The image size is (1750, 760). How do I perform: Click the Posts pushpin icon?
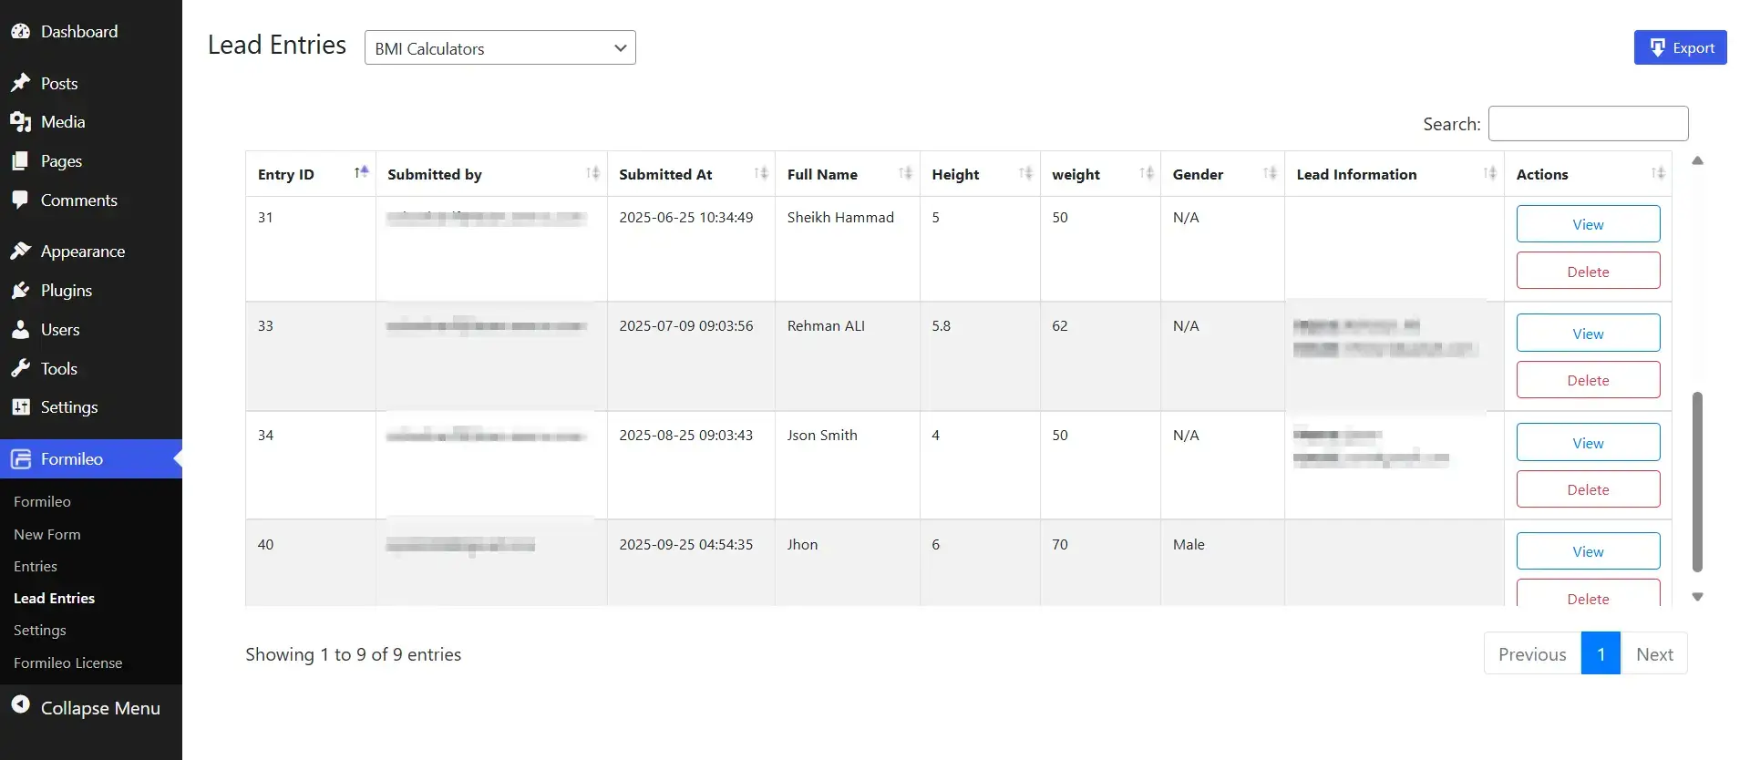coord(20,83)
